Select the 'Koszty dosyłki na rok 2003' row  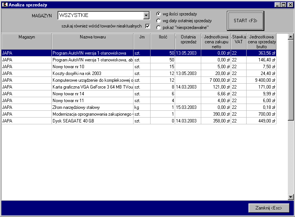click(93, 73)
